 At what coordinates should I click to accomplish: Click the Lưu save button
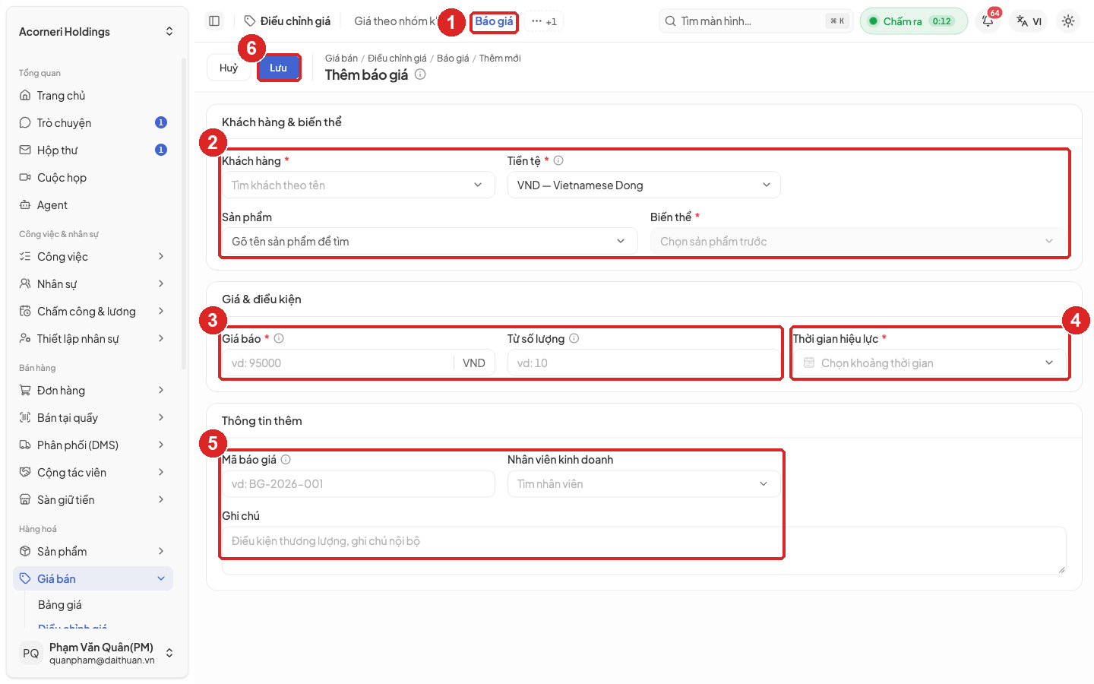(278, 68)
